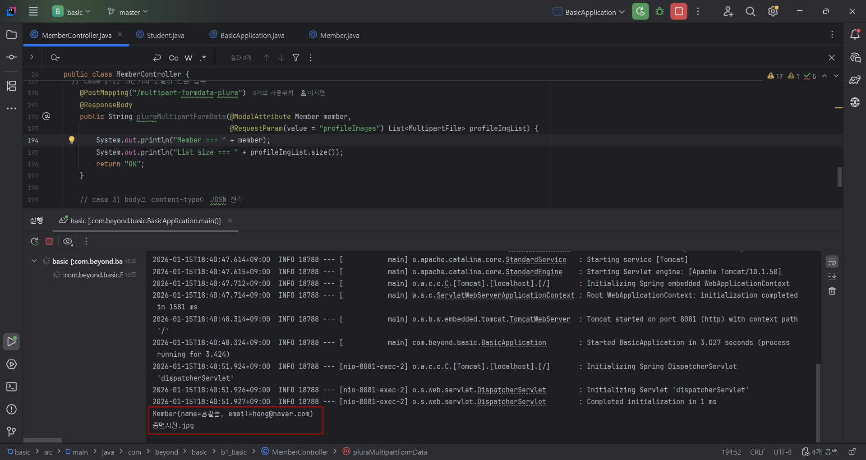Viewport: 866px width, 460px height.
Task: Clear console with trash icon
Action: click(x=832, y=291)
